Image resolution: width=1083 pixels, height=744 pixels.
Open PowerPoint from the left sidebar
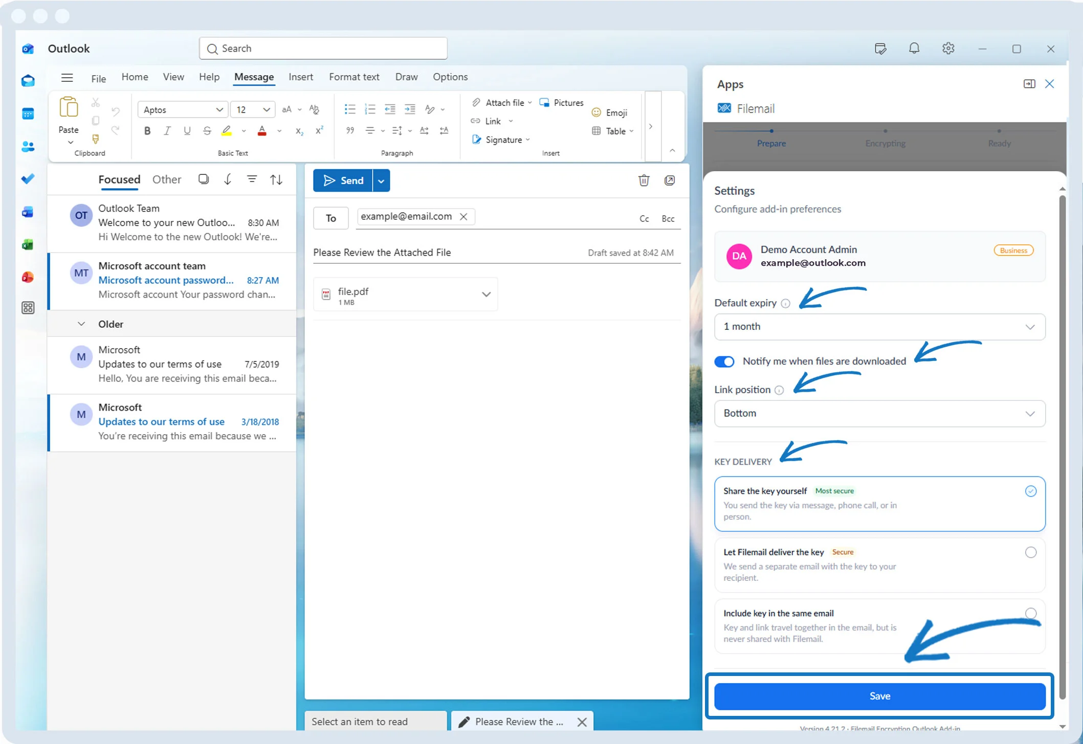28,277
